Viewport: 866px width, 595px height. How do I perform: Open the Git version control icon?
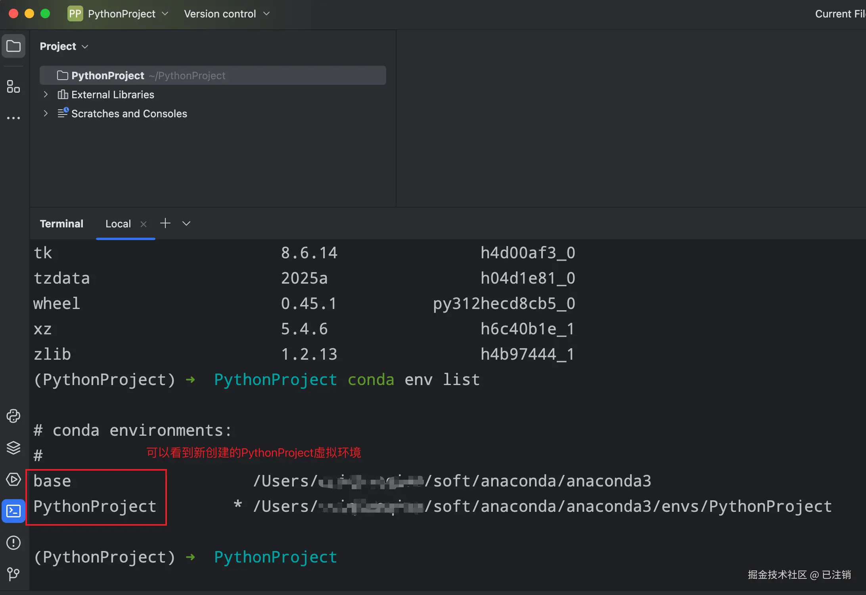pyautogui.click(x=13, y=574)
